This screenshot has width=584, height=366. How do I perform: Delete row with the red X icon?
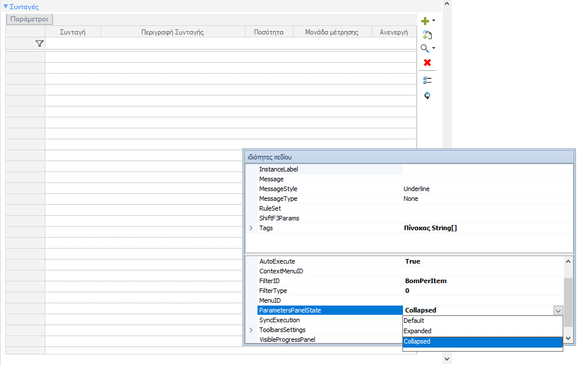click(427, 63)
